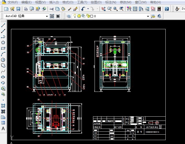Select the Polygon tool in draw toolbar

pyautogui.click(x=3, y=43)
